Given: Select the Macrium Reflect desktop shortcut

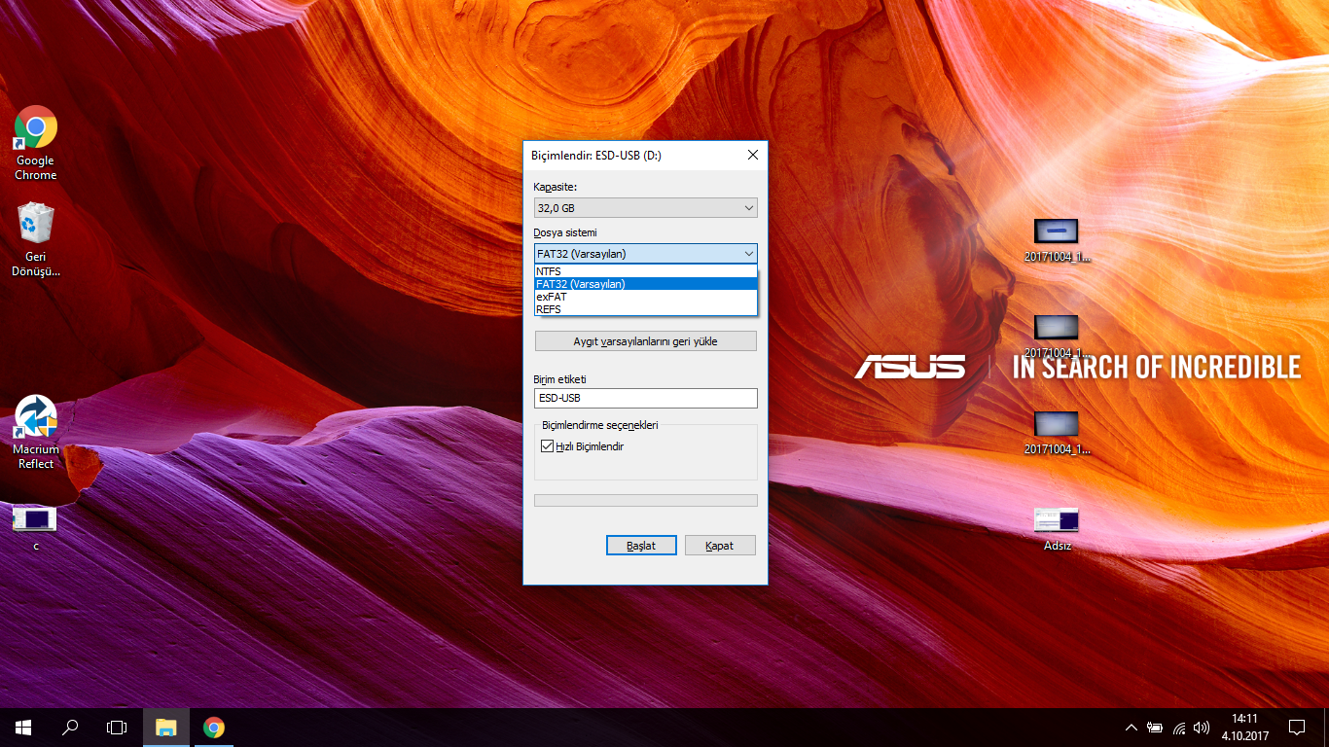Looking at the screenshot, I should point(36,432).
